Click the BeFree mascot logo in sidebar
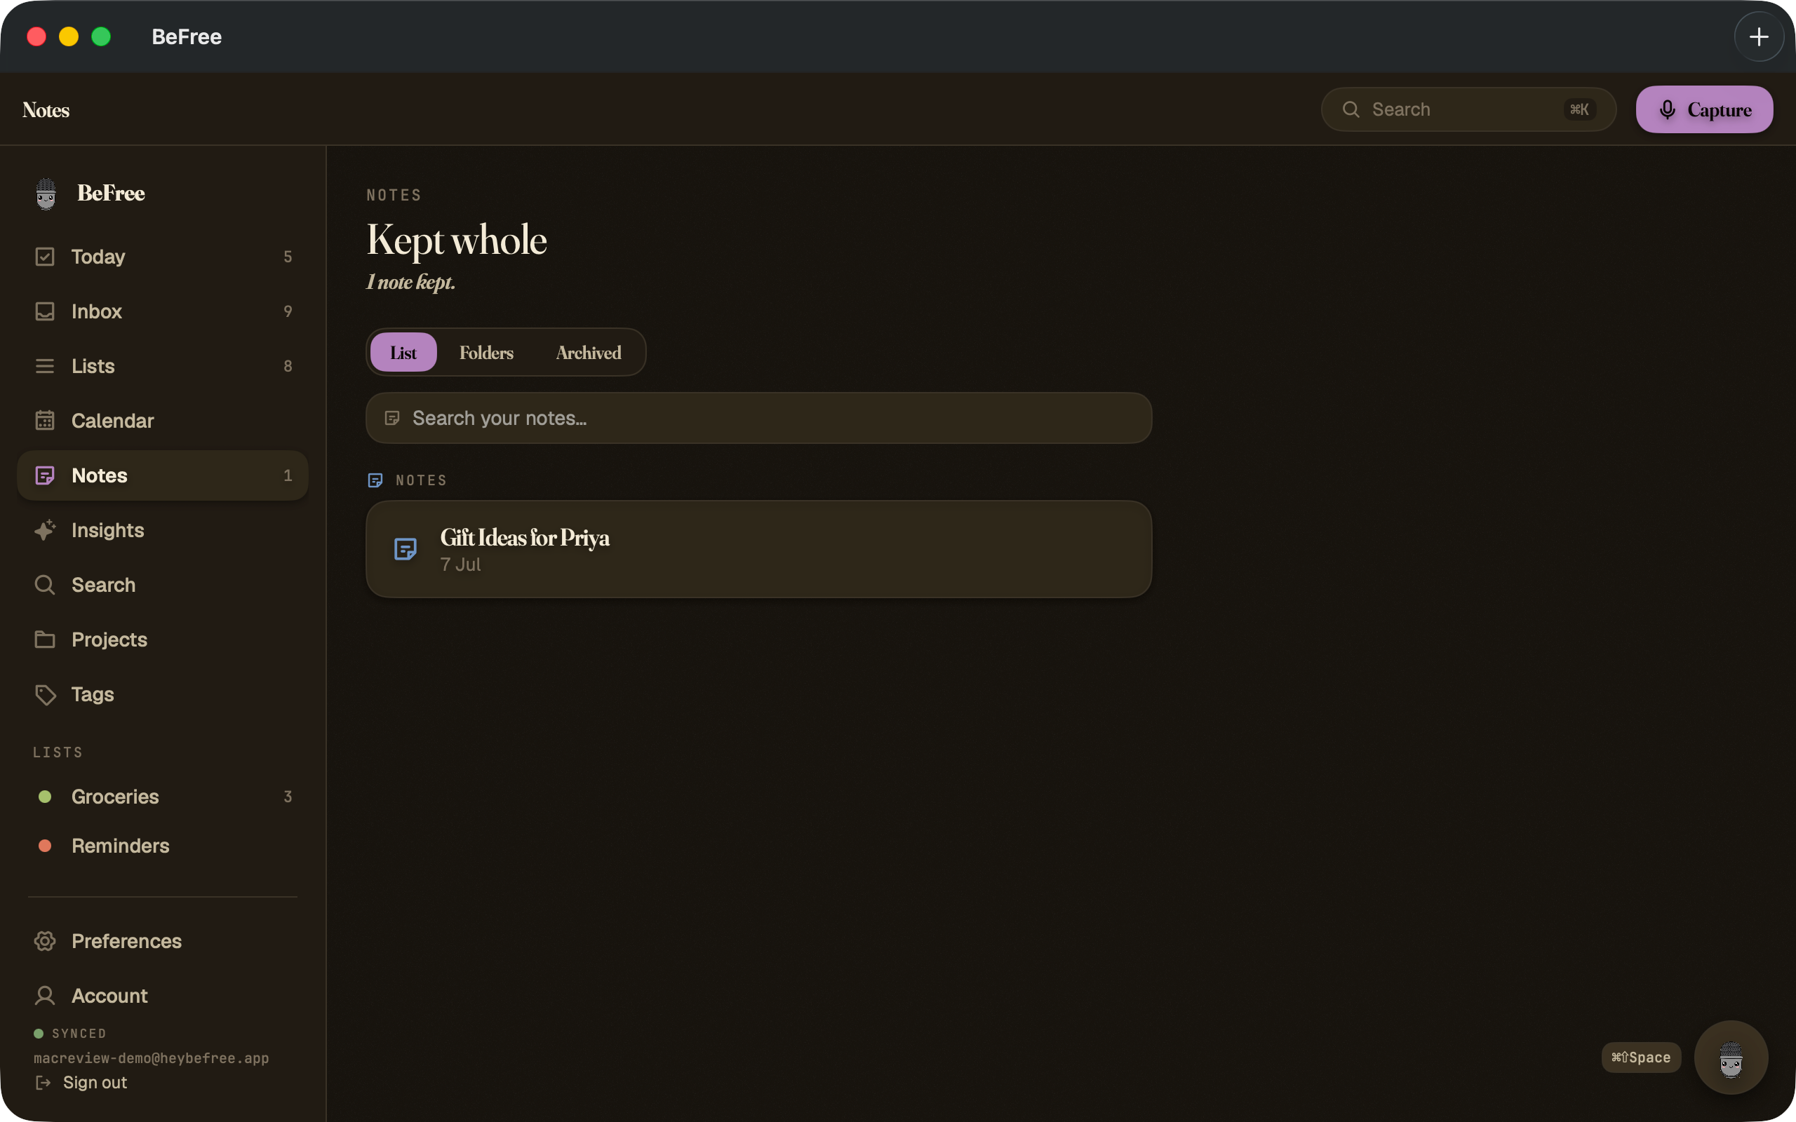Viewport: 1796px width, 1122px height. pyautogui.click(x=46, y=194)
